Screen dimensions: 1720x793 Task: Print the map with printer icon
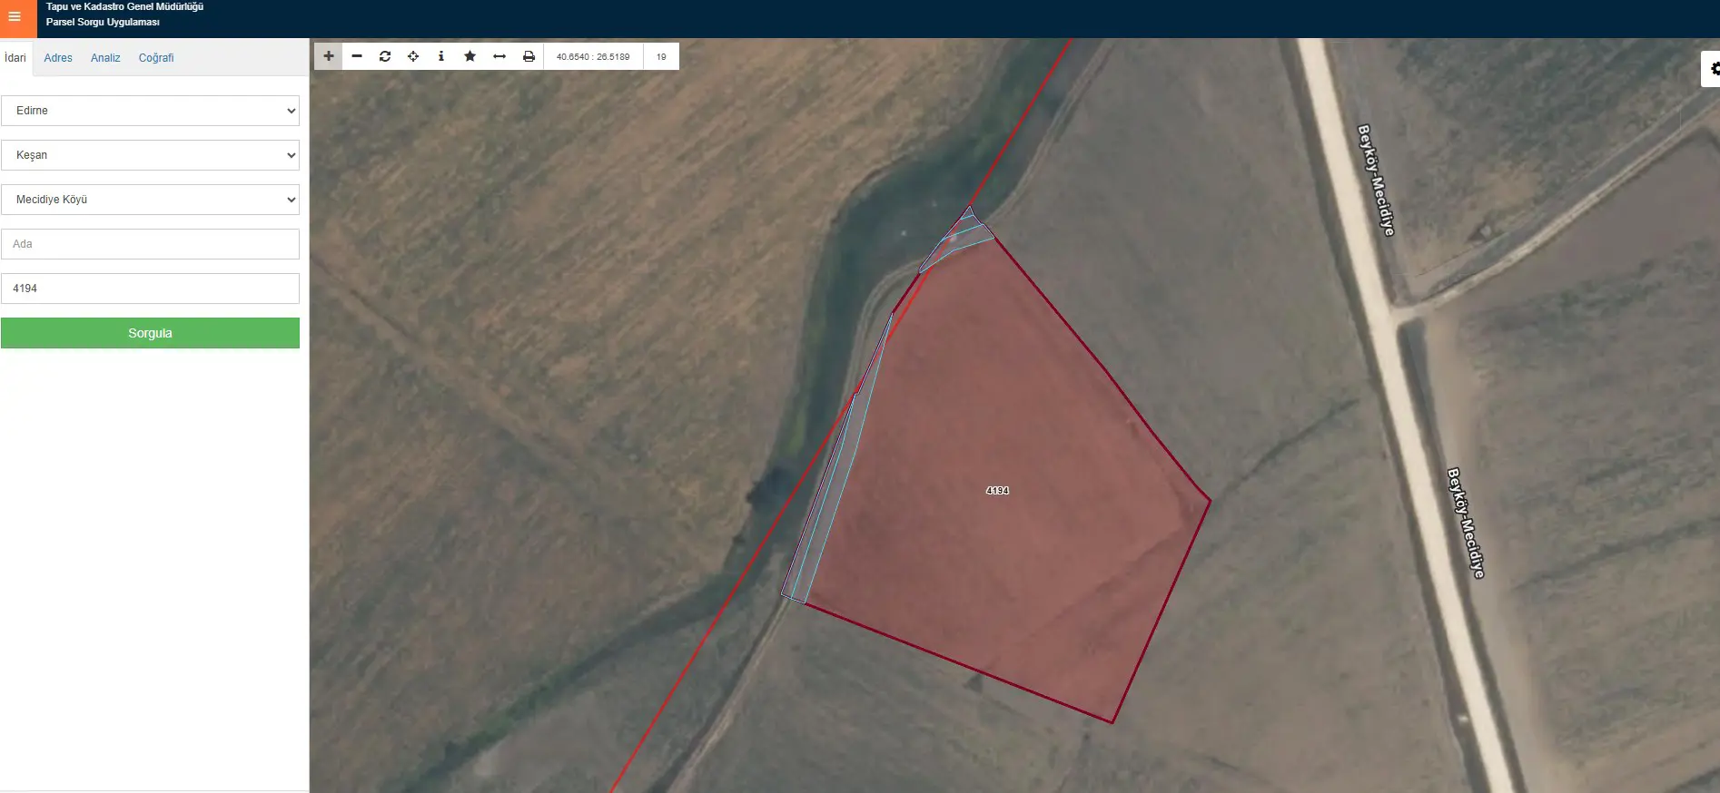point(529,56)
